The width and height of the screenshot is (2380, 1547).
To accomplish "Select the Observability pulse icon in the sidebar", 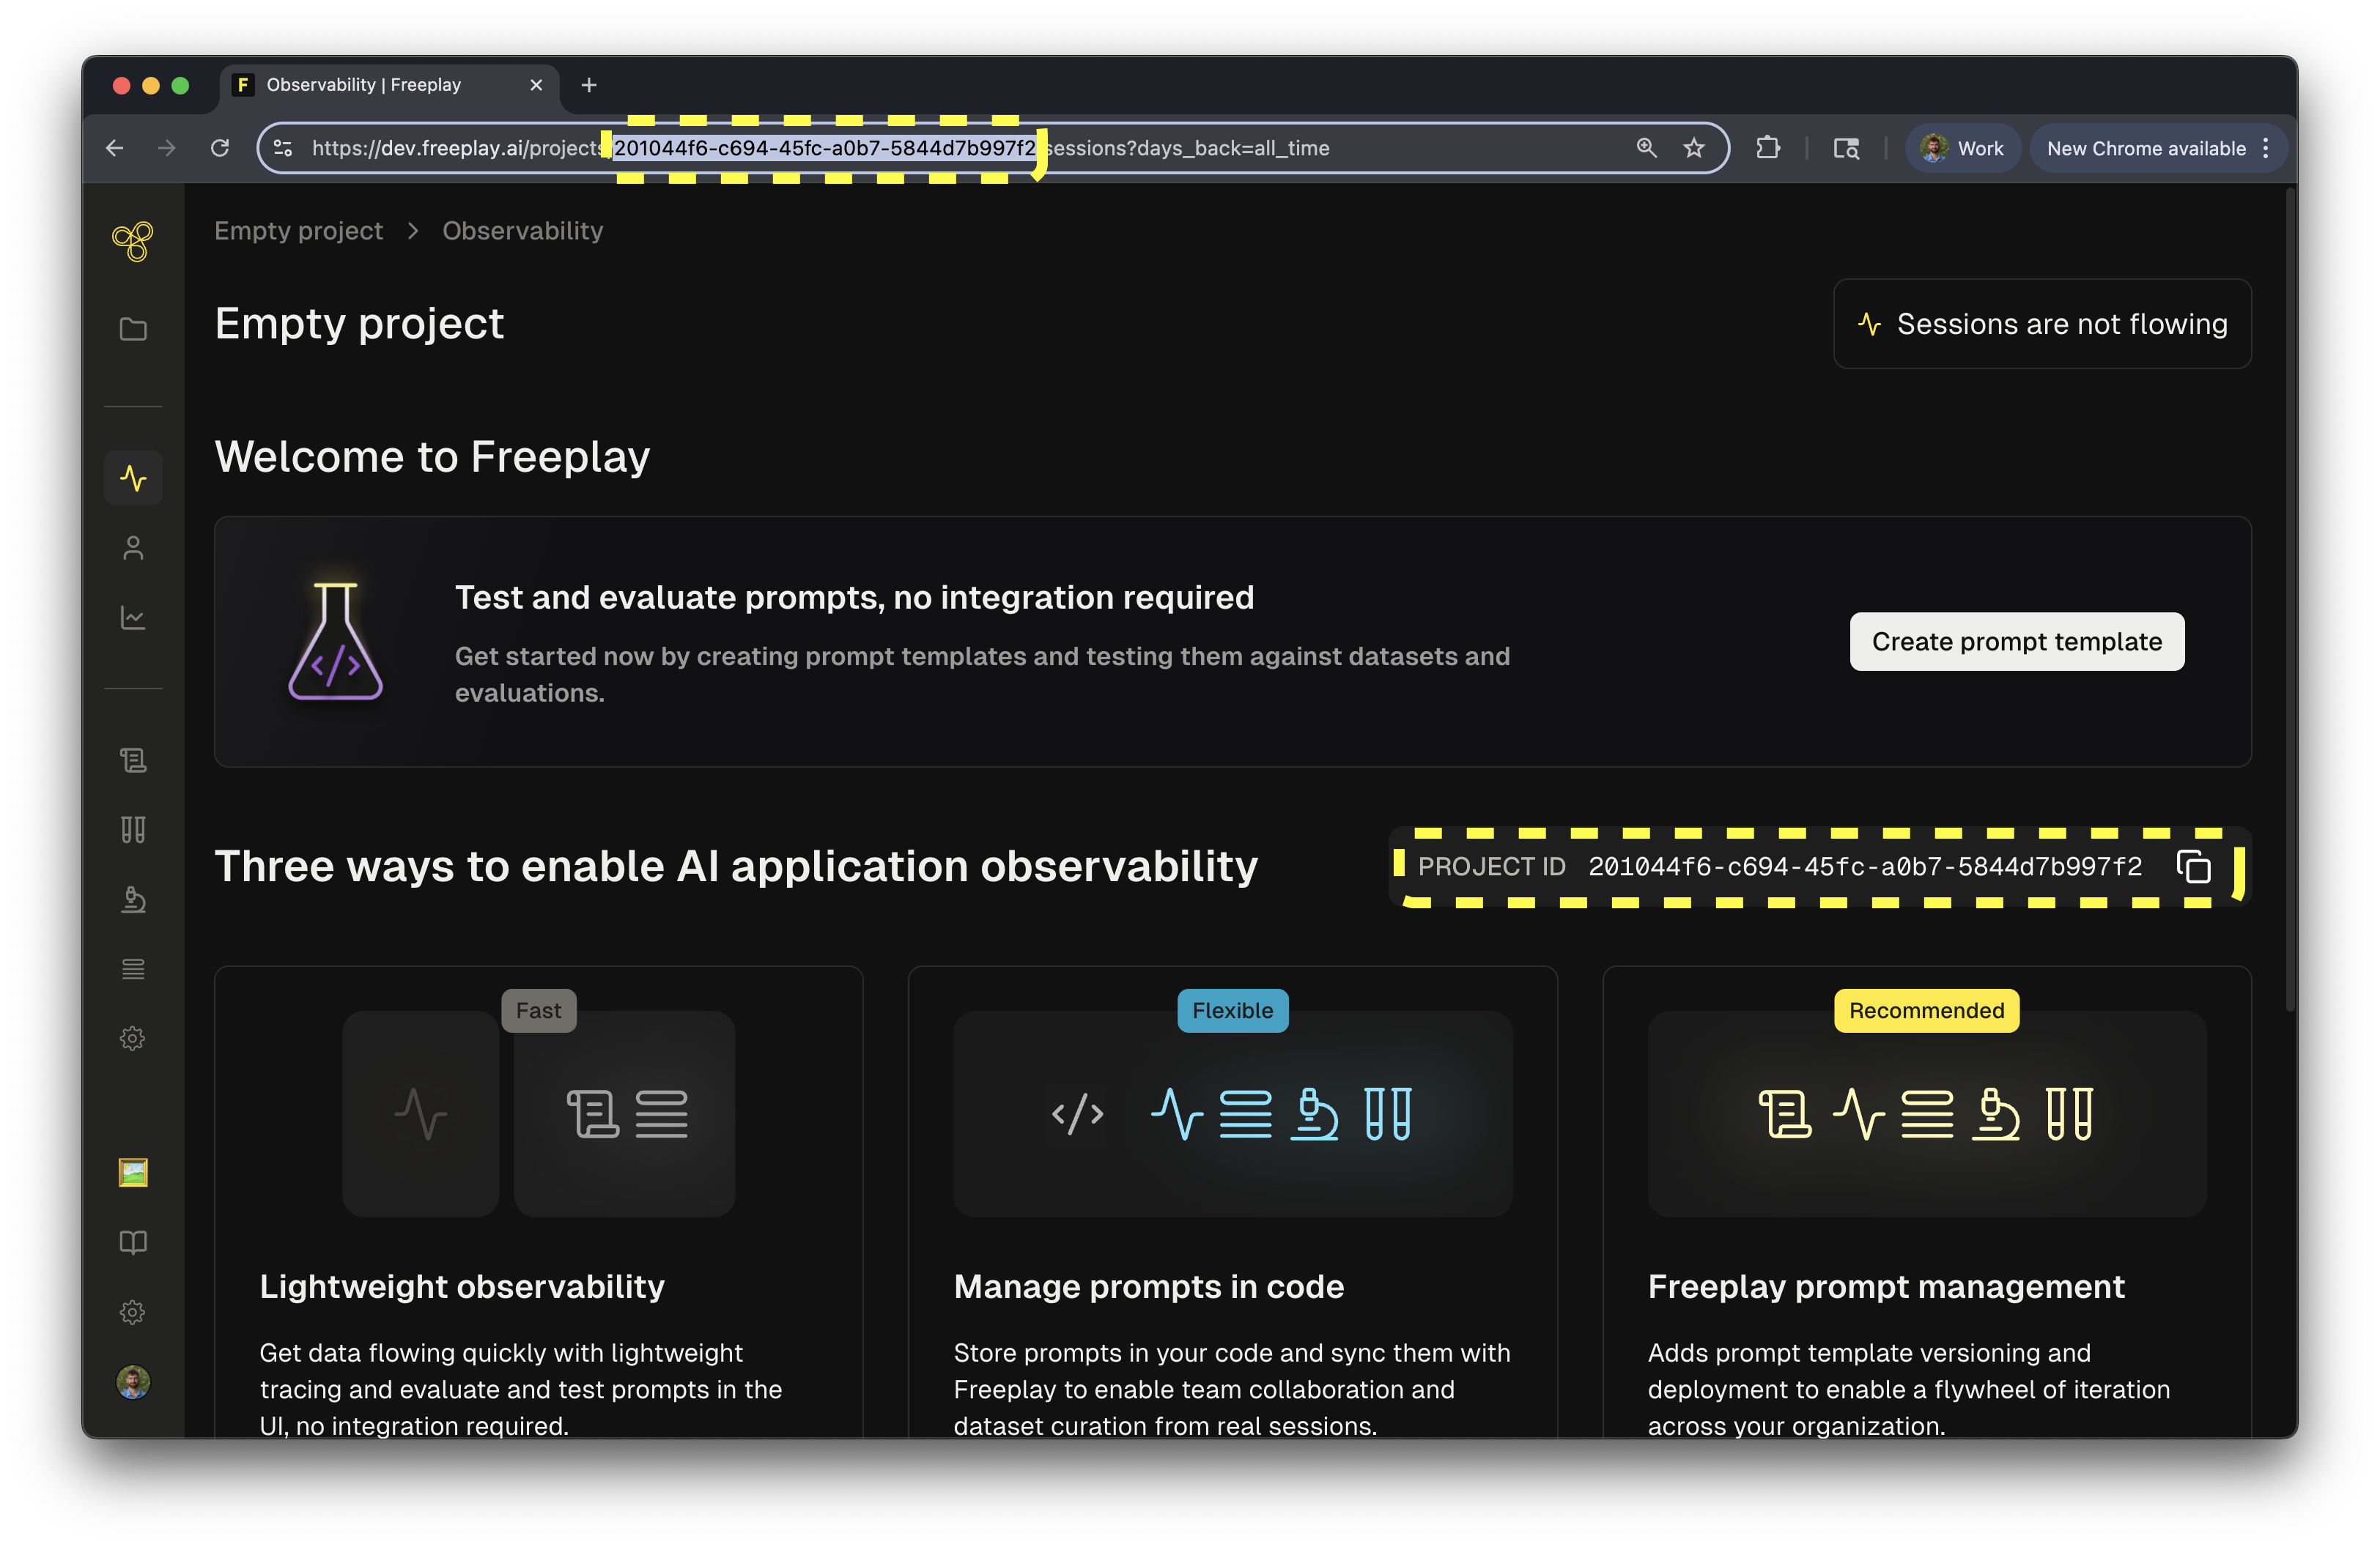I will (133, 478).
